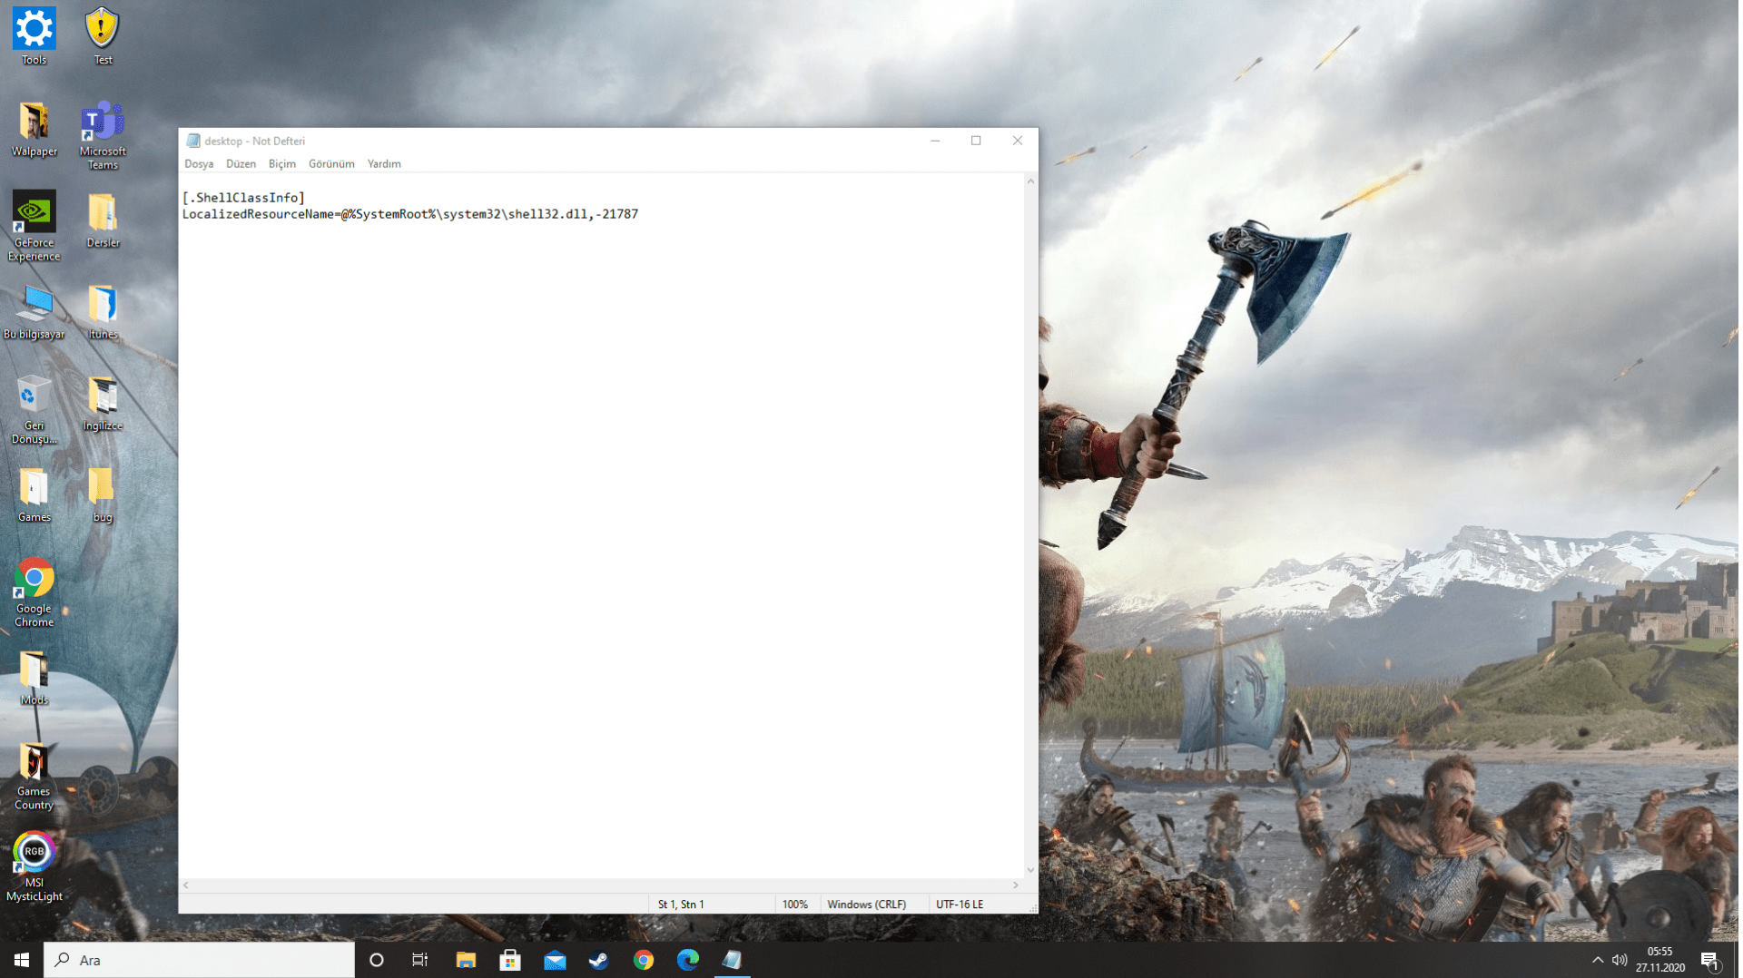This screenshot has width=1743, height=978.
Task: Click the LocalizedResourceName line in Notepad
Action: 410,214
